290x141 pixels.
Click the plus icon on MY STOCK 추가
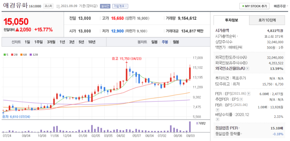(243, 6)
